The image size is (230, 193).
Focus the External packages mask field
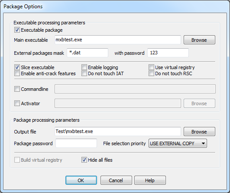87,53
